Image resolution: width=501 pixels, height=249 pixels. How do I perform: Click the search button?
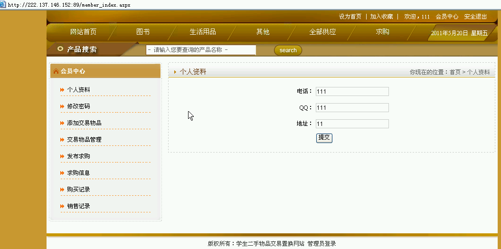(x=288, y=50)
